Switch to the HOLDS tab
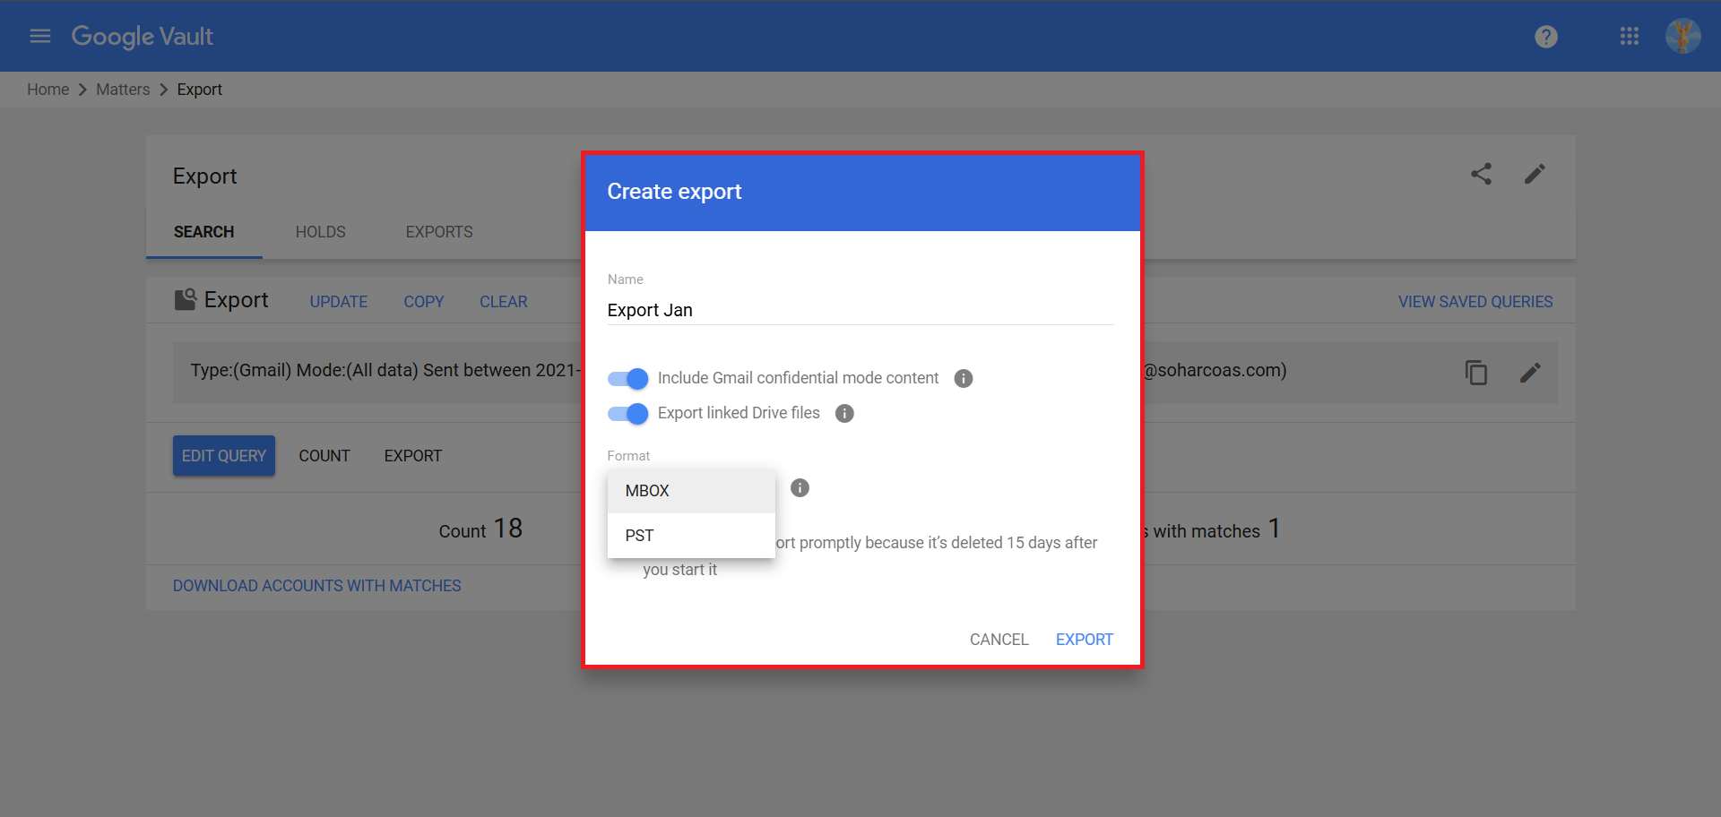 321,232
